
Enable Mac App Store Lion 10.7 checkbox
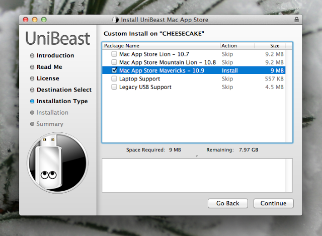[x=114, y=54]
